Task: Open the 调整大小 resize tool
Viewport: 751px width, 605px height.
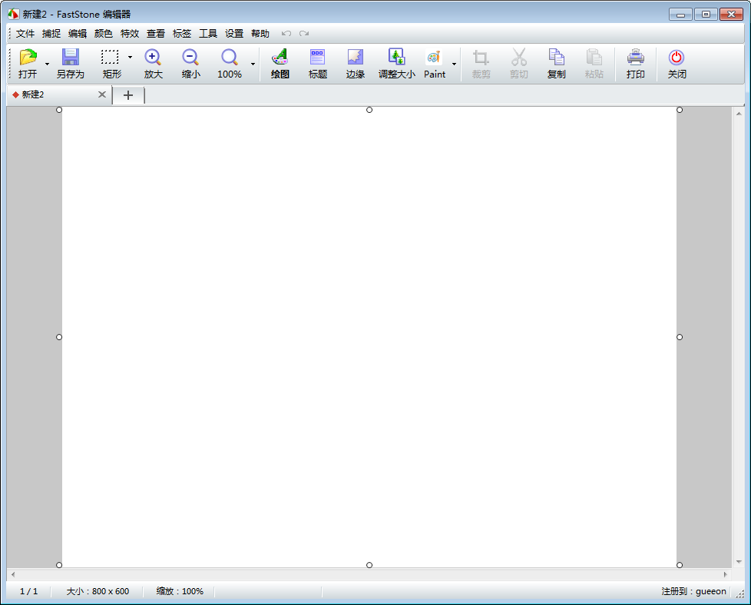Action: [396, 58]
